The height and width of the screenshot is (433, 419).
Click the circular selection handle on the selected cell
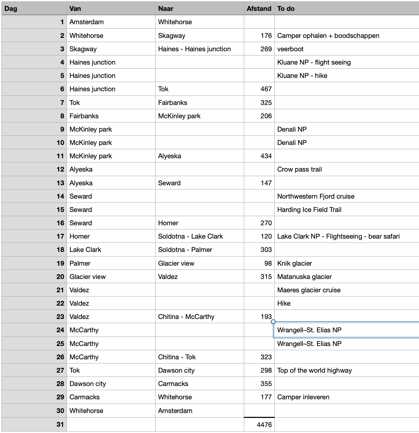pyautogui.click(x=273, y=322)
